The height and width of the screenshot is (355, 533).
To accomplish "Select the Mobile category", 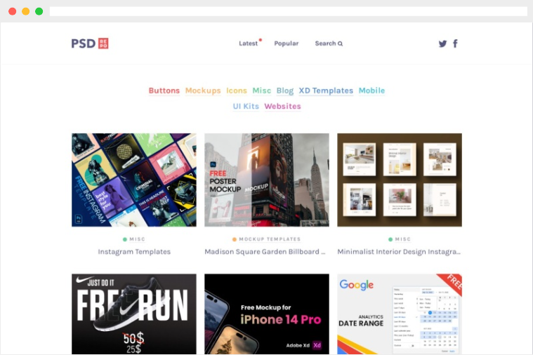I will [x=372, y=91].
